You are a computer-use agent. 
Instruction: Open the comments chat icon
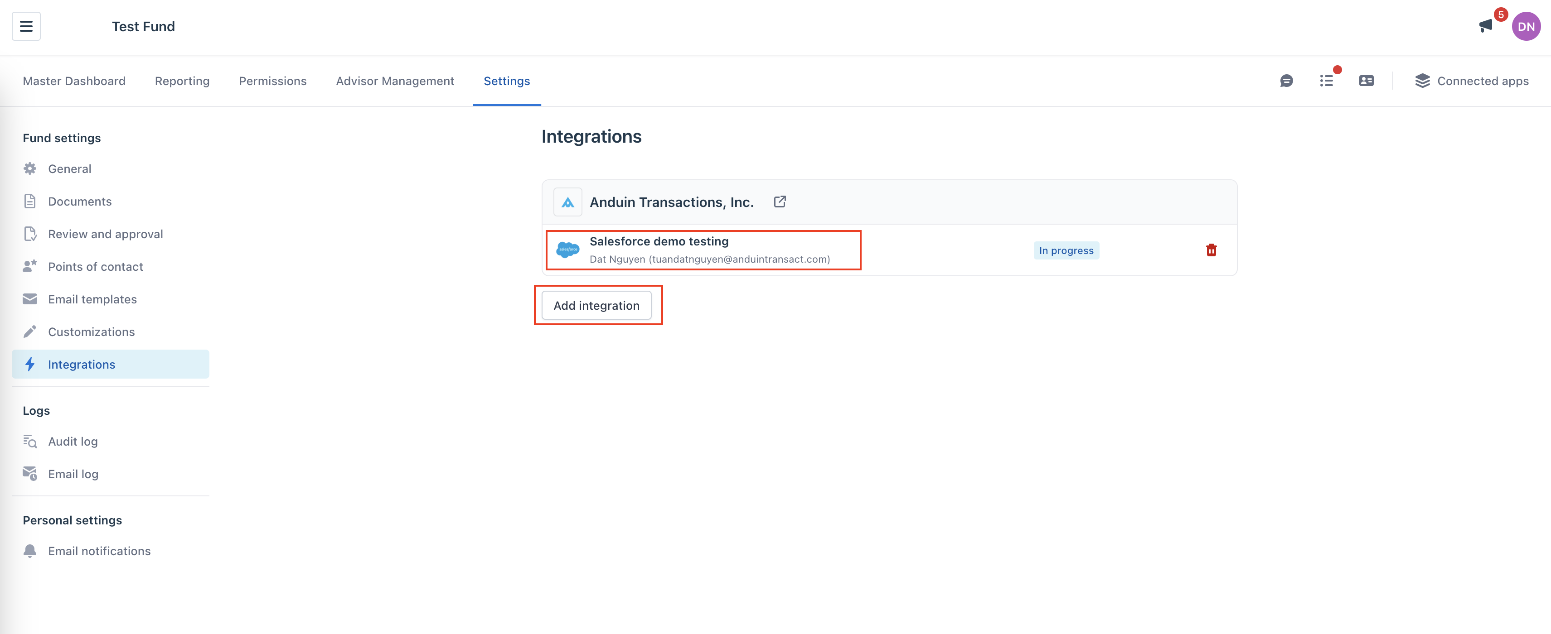pyautogui.click(x=1286, y=81)
